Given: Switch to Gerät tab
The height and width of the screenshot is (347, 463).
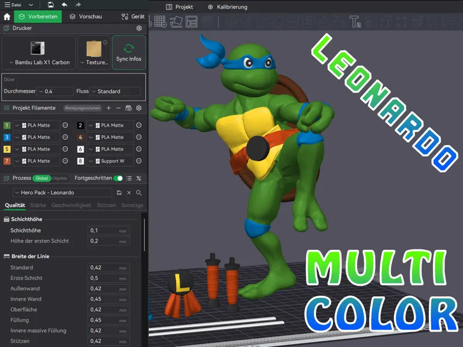Looking at the screenshot, I should [133, 17].
